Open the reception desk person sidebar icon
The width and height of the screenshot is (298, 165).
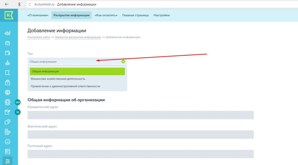[8, 63]
